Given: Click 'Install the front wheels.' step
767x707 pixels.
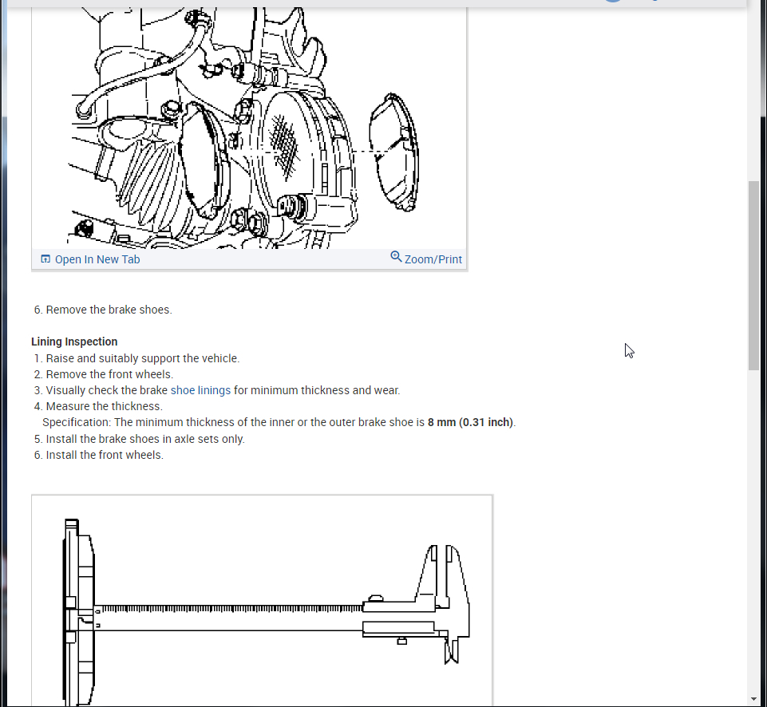Looking at the screenshot, I should [105, 455].
